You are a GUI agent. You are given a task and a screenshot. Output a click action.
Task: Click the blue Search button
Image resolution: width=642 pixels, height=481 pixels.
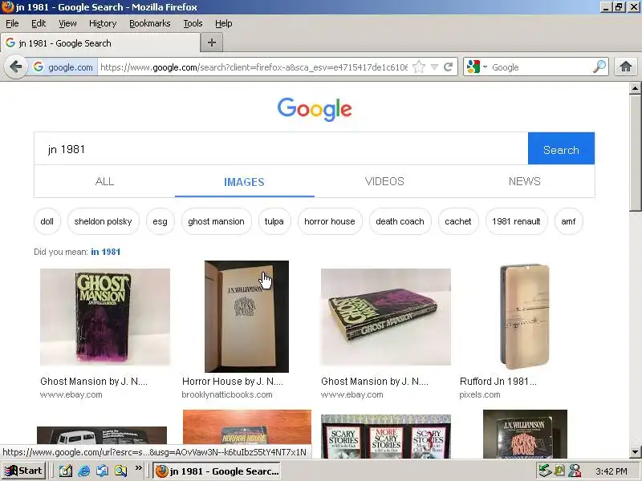pos(561,148)
